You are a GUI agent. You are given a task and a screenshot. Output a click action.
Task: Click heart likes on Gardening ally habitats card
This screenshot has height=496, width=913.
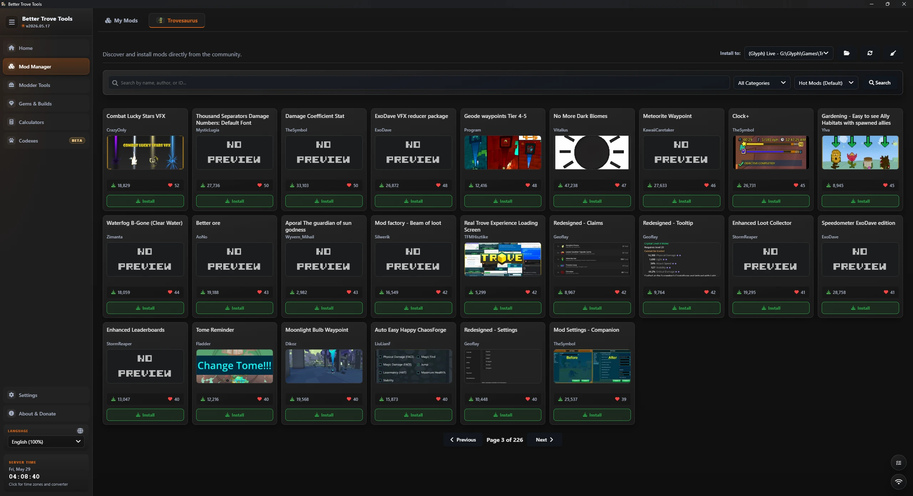coord(888,185)
